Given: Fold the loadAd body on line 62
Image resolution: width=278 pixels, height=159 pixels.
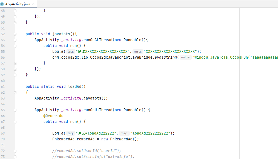Looking at the screenshot, I should pos(15,92).
